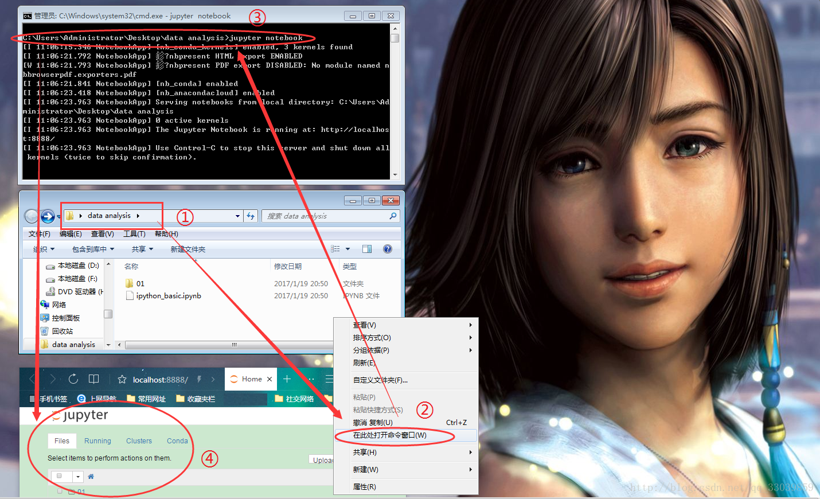Open the 社交网络 bookmarks folder
This screenshot has width=820, height=499.
tap(294, 399)
